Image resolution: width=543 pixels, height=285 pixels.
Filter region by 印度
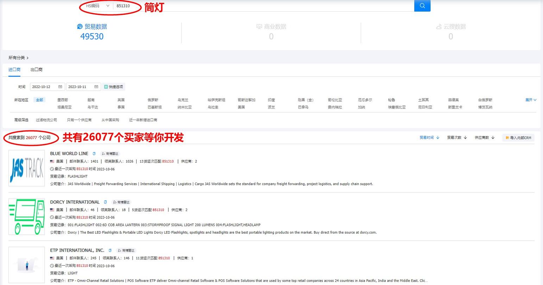271,100
